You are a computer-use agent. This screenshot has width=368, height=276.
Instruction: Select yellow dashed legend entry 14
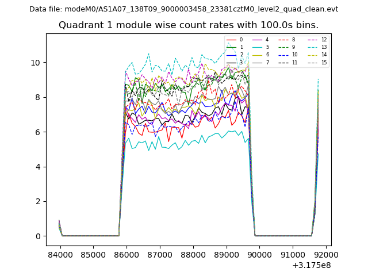tap(313, 55)
